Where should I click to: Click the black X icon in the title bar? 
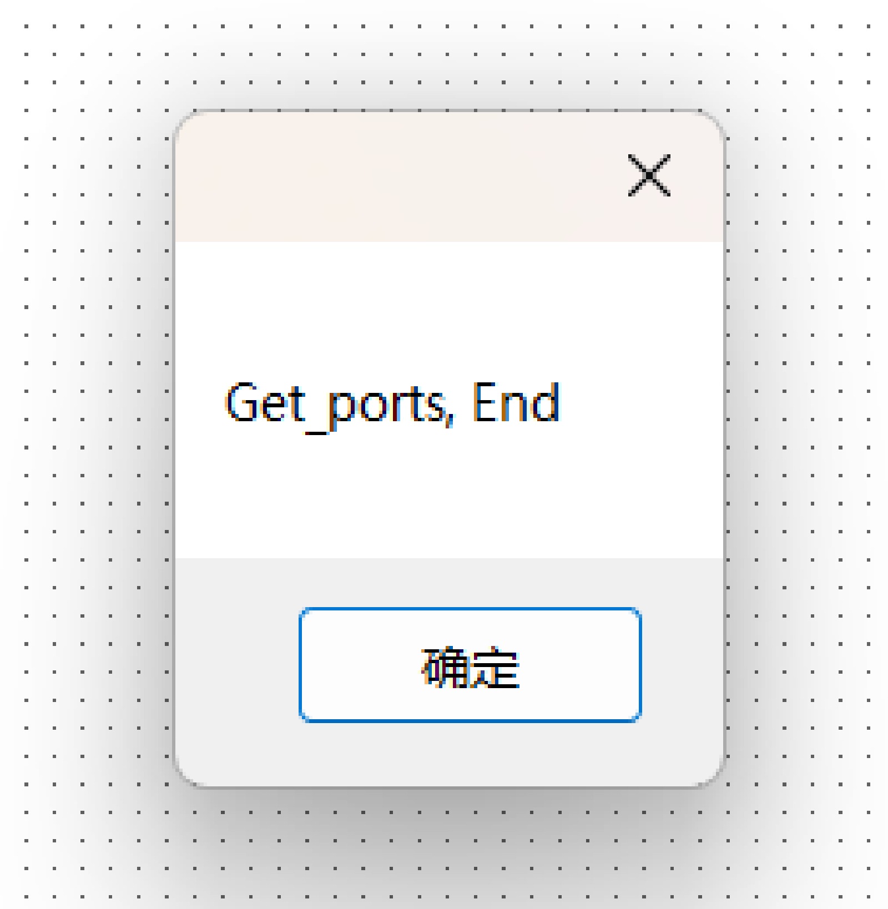point(649,175)
